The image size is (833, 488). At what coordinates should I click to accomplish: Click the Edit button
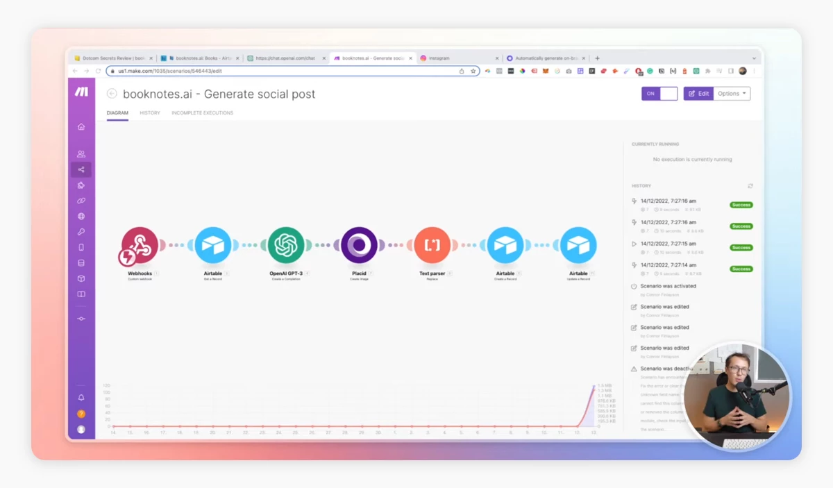pyautogui.click(x=698, y=94)
